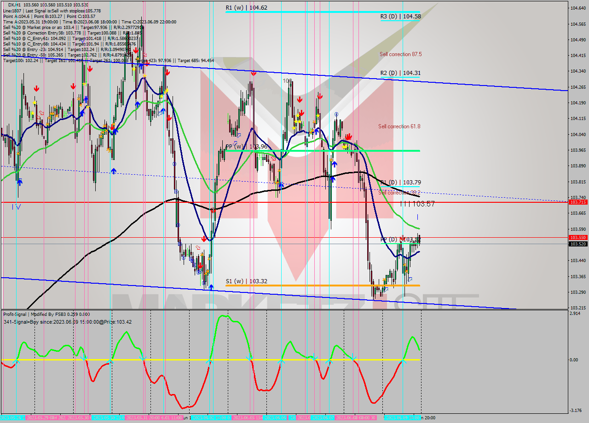This screenshot has height=423, width=589.
Task: Click the cyan R1 (w) horizontal line
Action: point(322,11)
